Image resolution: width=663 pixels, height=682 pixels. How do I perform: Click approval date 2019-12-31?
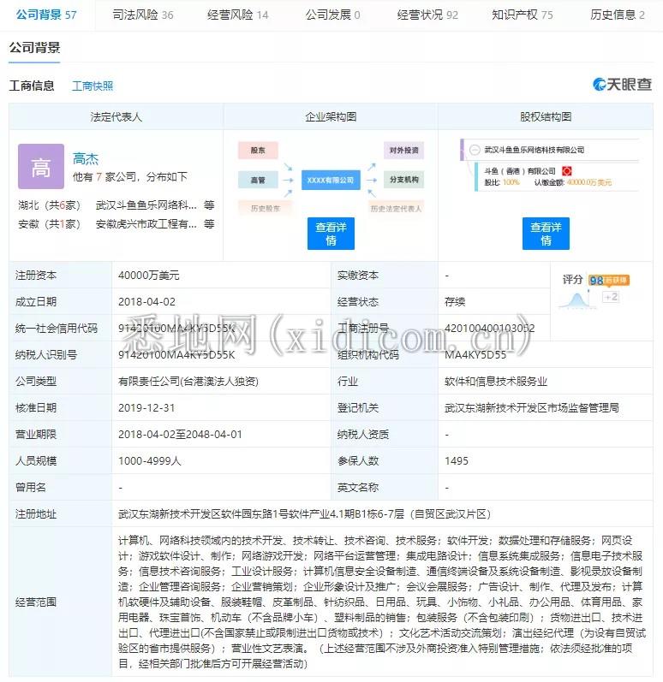coord(146,408)
